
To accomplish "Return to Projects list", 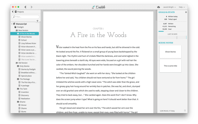I will pyautogui.click(x=18, y=12).
